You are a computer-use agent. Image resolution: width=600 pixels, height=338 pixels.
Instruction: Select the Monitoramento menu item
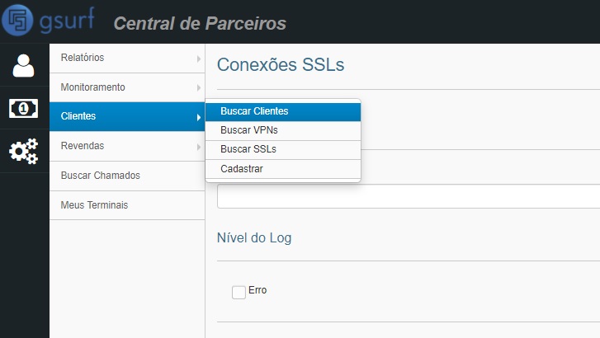coord(92,87)
